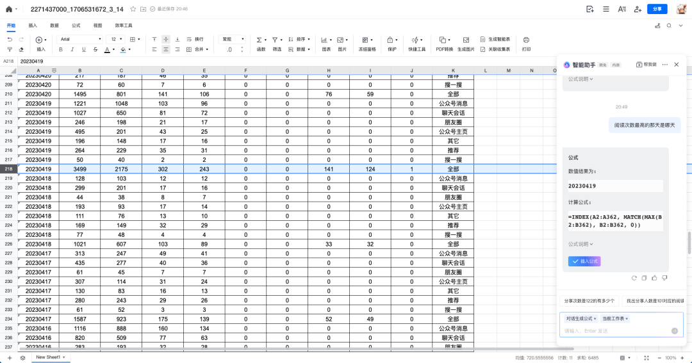
Task: Switch to the 插入 tab
Action: pos(33,26)
